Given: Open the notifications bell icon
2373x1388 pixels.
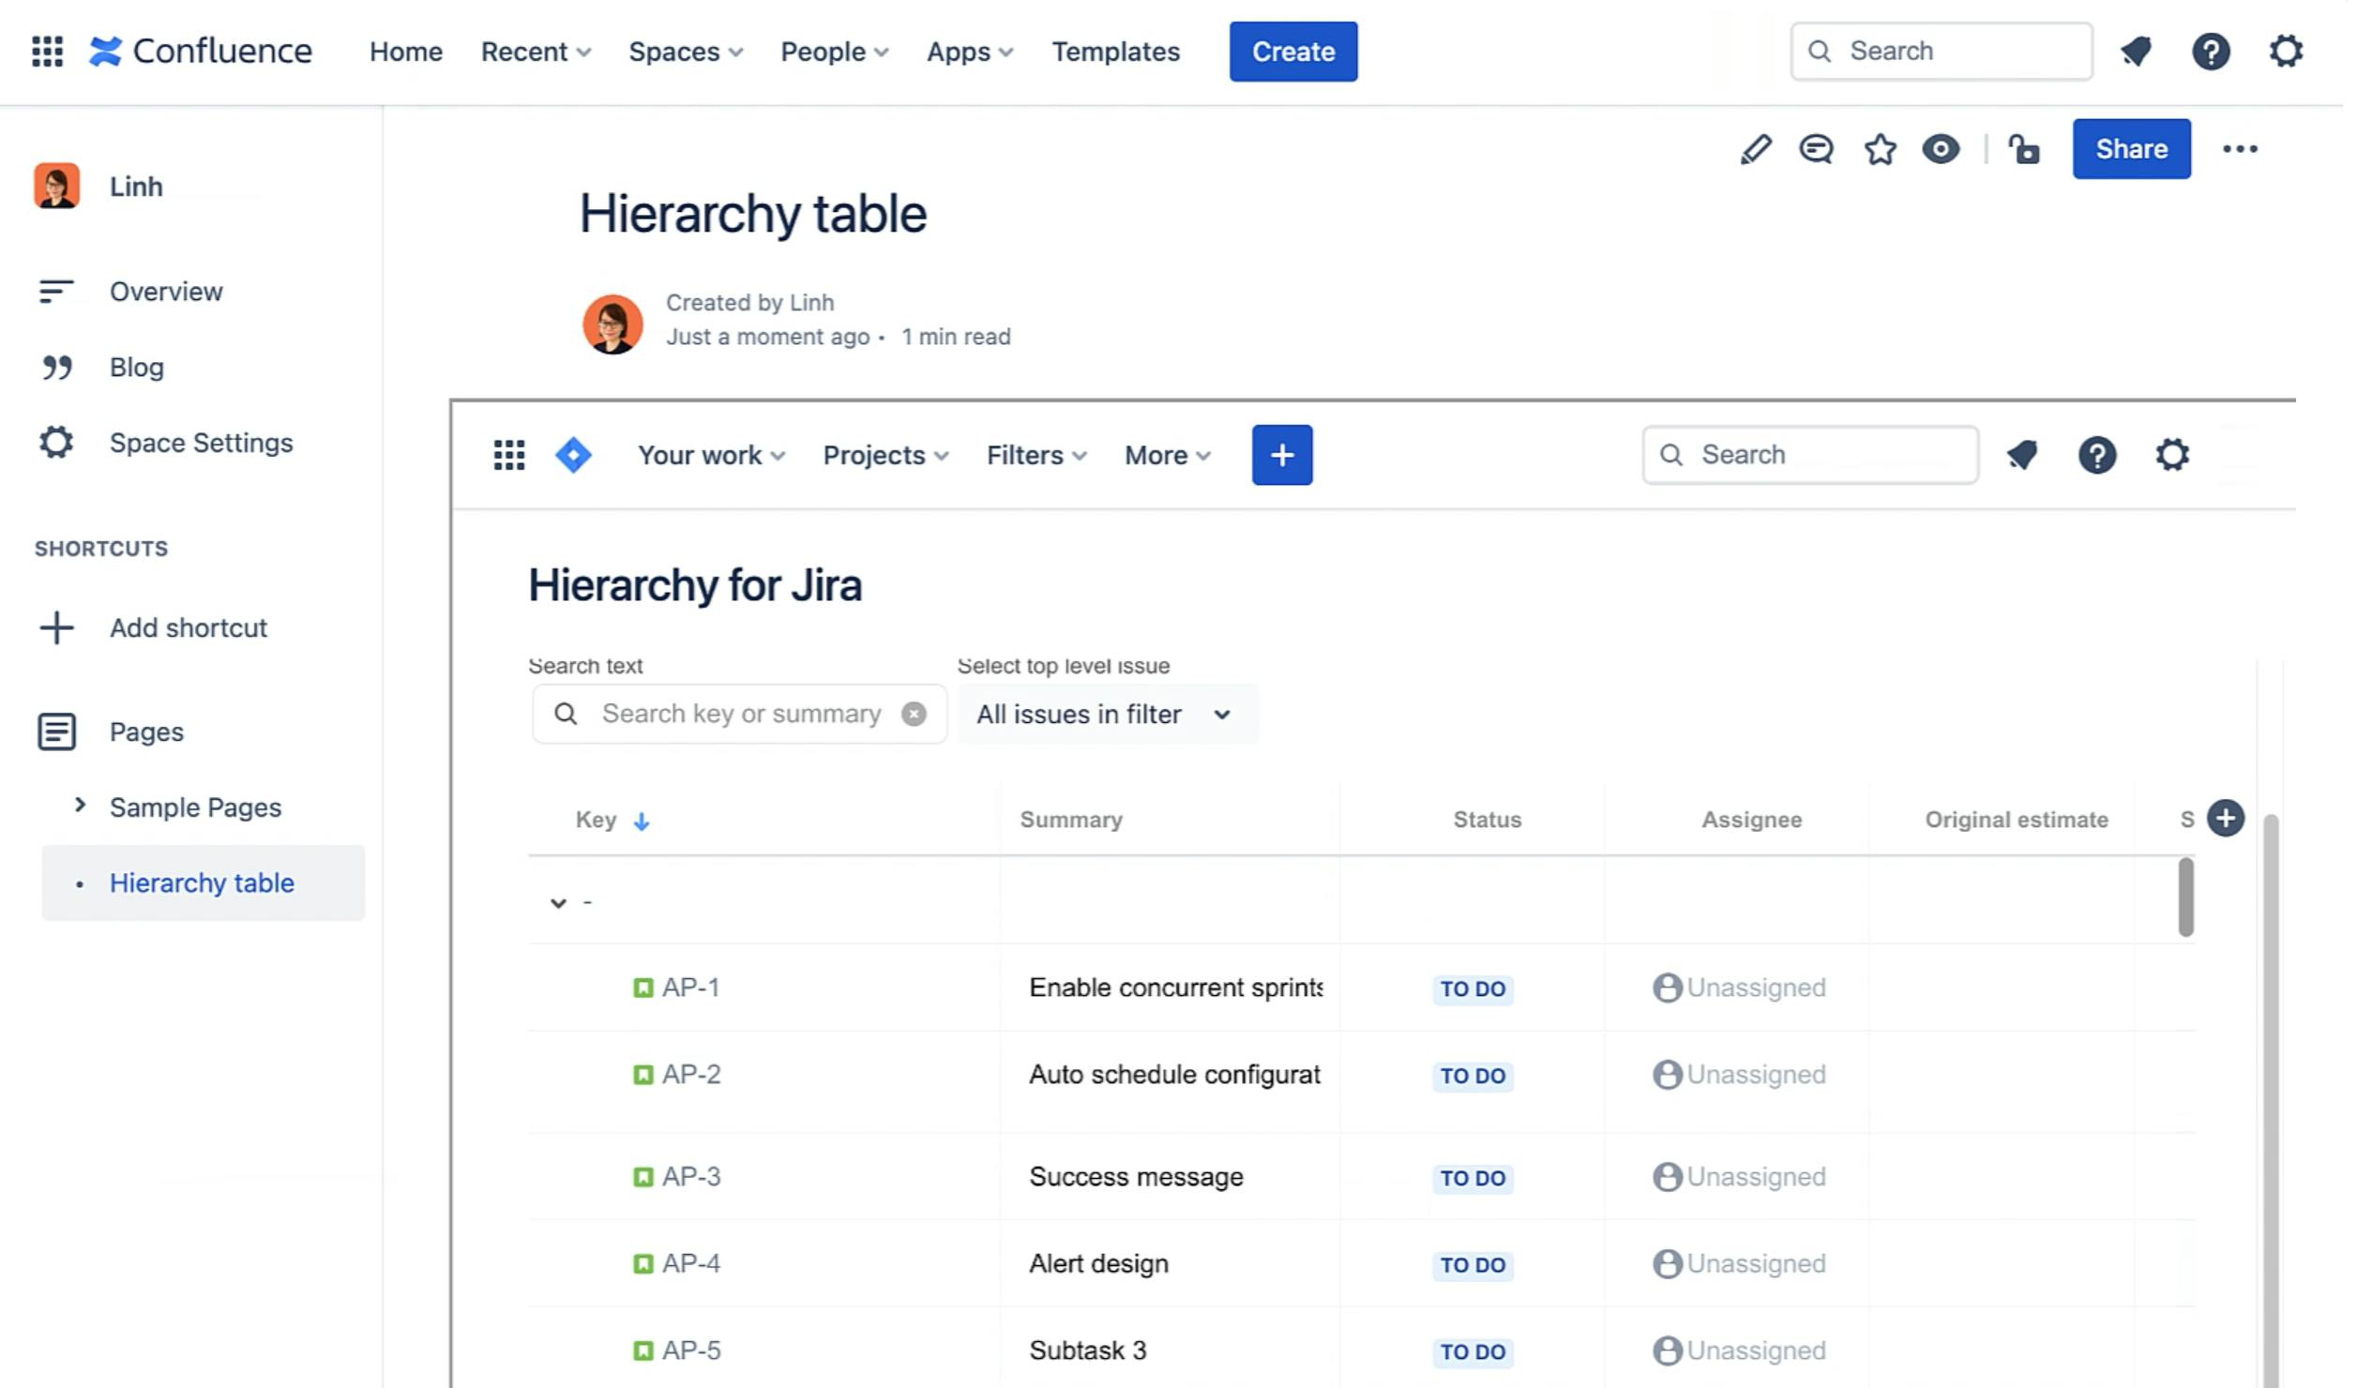Looking at the screenshot, I should point(2137,50).
